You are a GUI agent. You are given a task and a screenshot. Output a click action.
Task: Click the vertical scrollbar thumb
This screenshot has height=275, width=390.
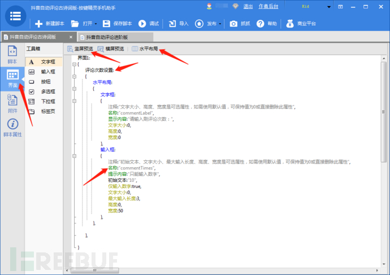[x=384, y=112]
